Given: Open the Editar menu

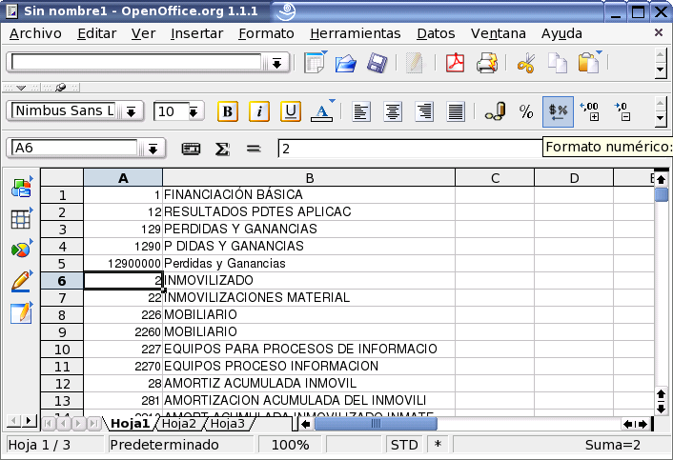Looking at the screenshot, I should point(96,33).
